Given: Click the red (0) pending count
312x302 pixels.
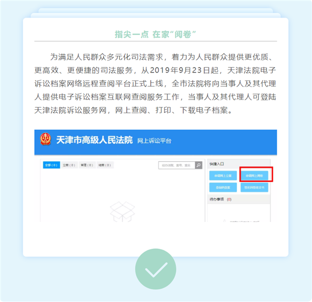Looking at the screenshot, I should [229, 199].
